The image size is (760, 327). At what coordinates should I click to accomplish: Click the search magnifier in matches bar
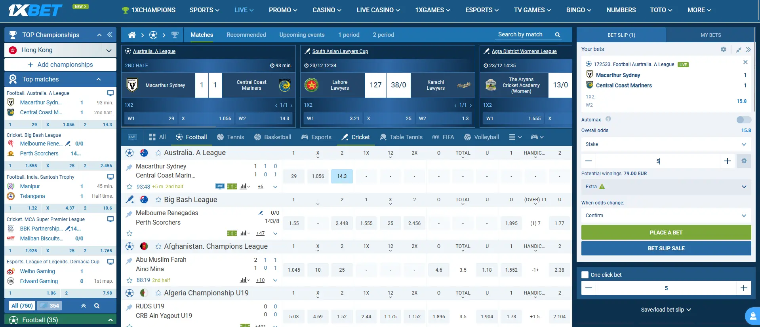tap(558, 35)
